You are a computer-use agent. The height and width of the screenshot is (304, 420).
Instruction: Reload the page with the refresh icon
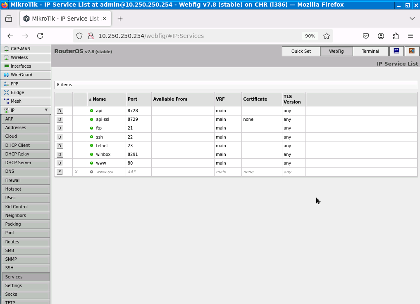pyautogui.click(x=40, y=36)
